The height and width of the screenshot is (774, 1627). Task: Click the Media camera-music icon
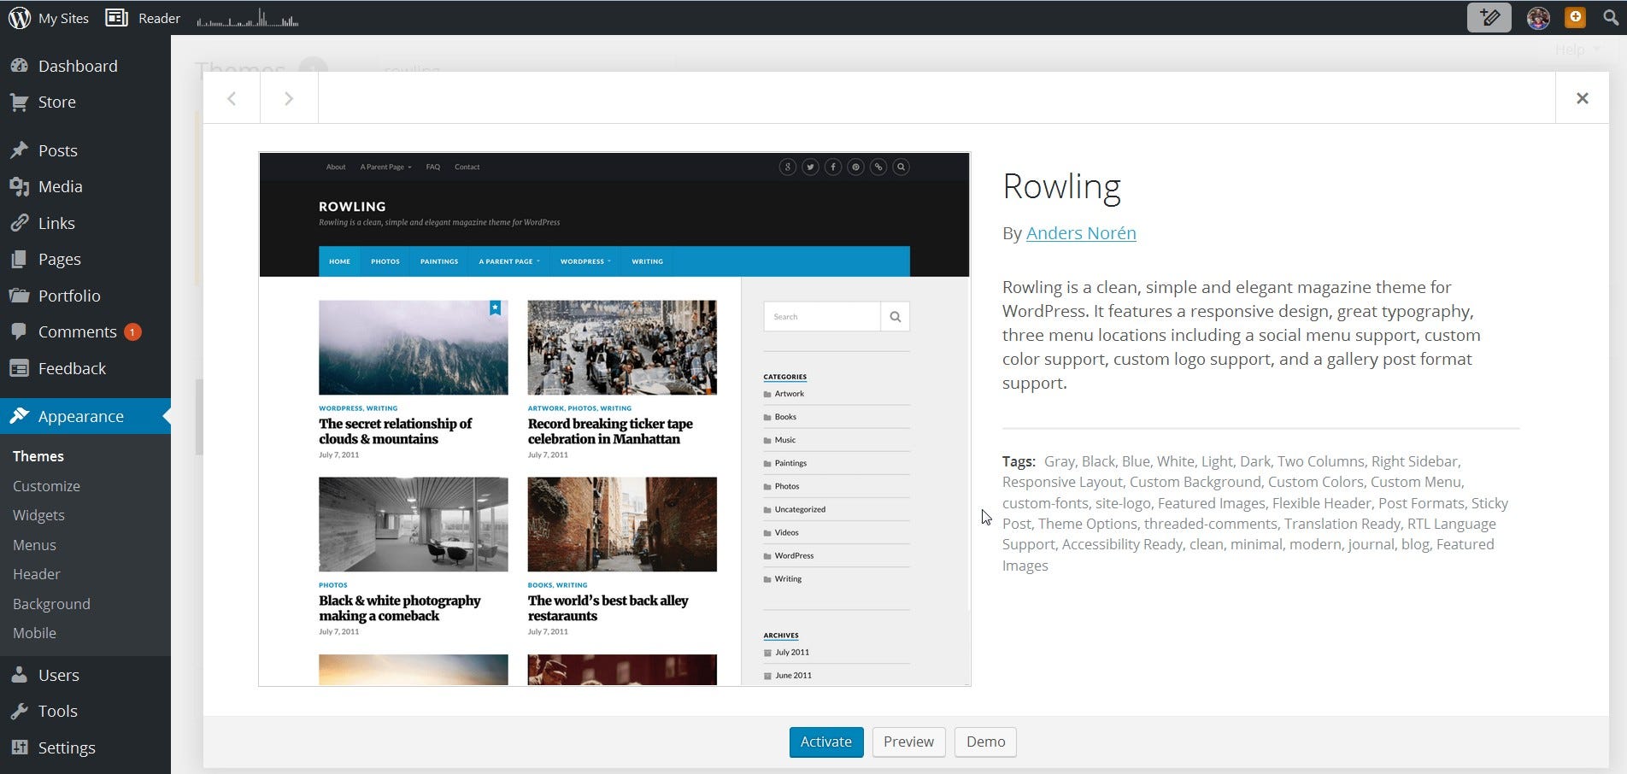tap(19, 186)
